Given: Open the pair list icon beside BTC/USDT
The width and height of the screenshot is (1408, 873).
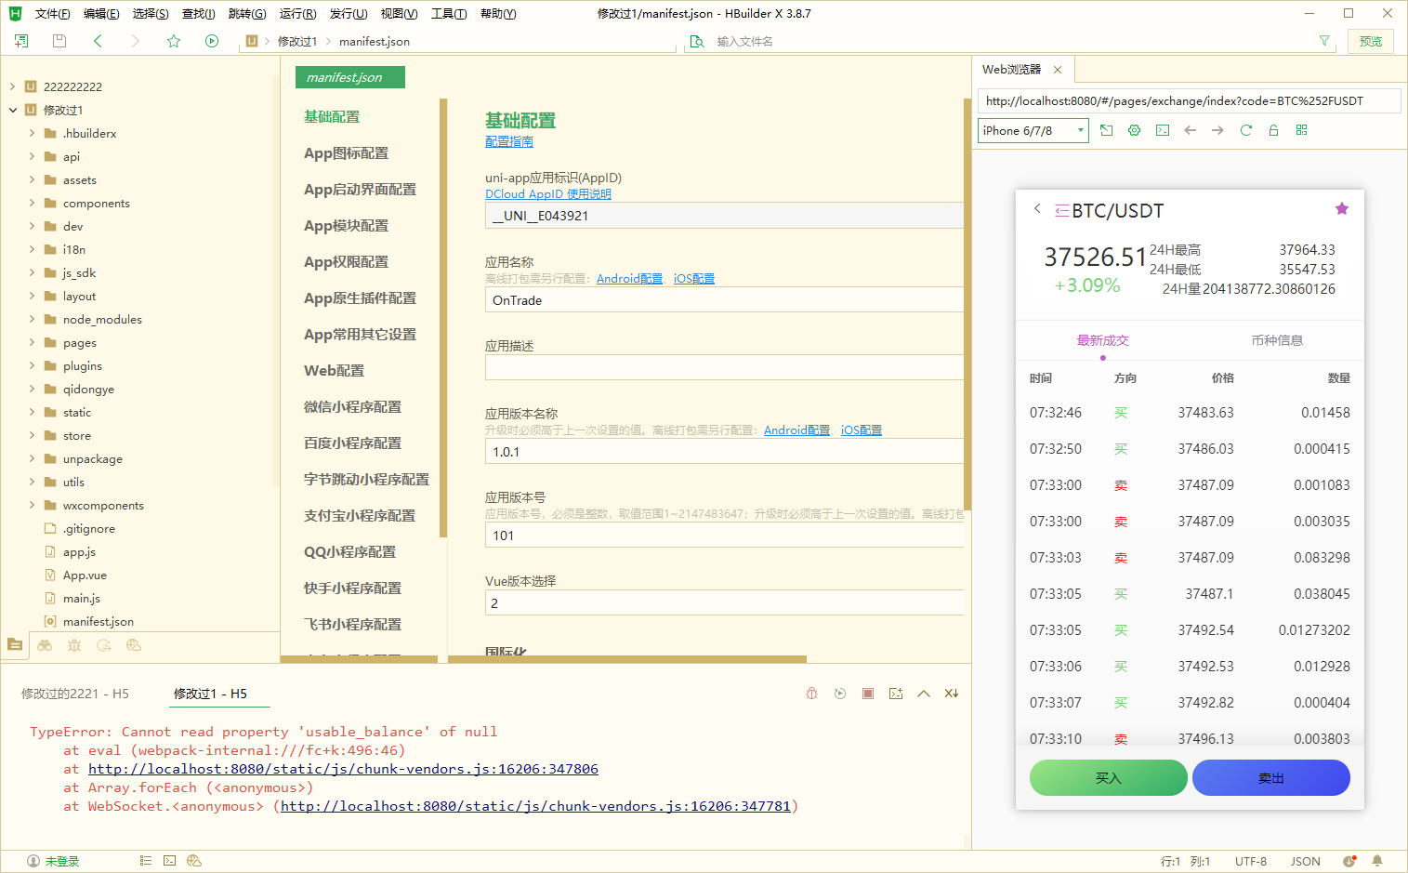Looking at the screenshot, I should click(x=1061, y=211).
